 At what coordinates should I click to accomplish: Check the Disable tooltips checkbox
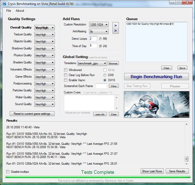point(8,172)
